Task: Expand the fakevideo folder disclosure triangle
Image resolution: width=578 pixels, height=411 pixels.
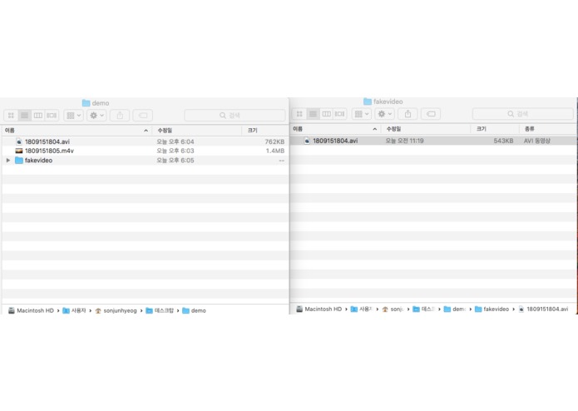Action: point(8,161)
